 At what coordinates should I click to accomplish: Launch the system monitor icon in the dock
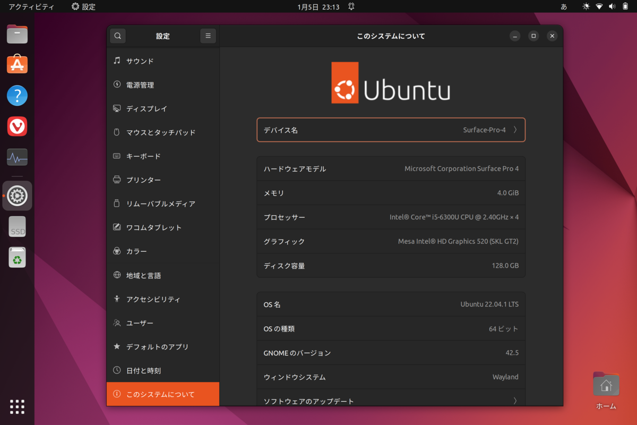pyautogui.click(x=16, y=157)
